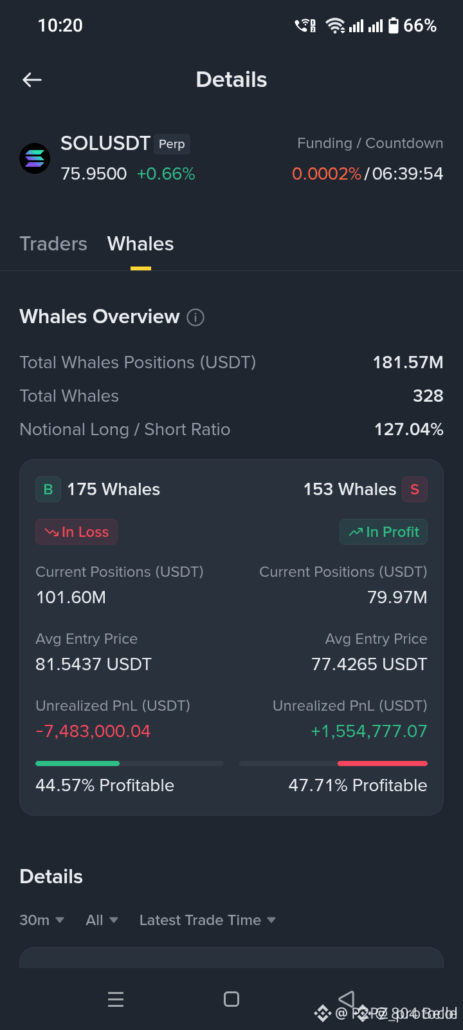
Task: Tap the green 44.57% profitable bar
Action: pyautogui.click(x=77, y=763)
